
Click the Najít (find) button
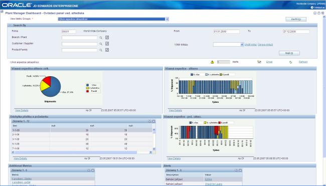[289, 53]
